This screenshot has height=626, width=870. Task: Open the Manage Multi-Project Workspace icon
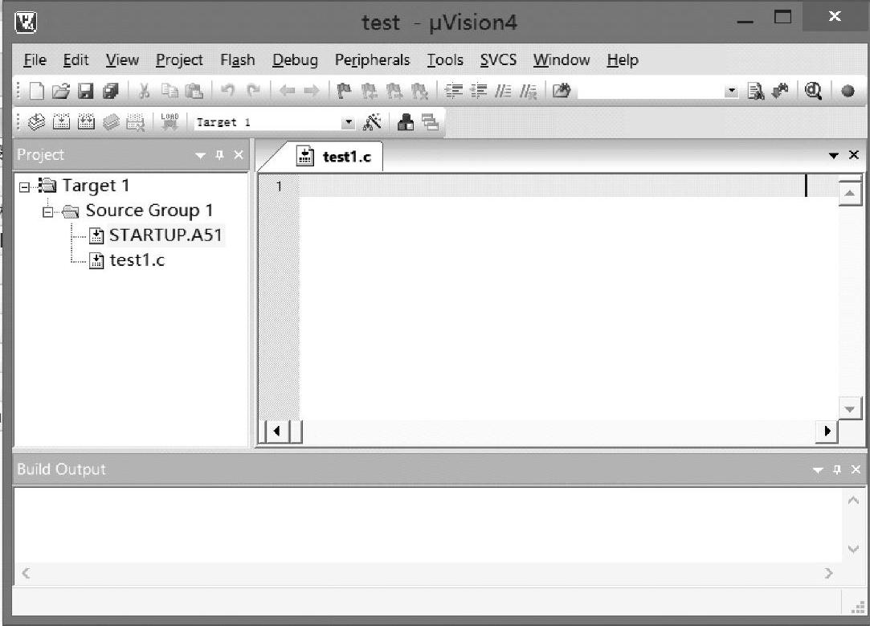coord(430,121)
